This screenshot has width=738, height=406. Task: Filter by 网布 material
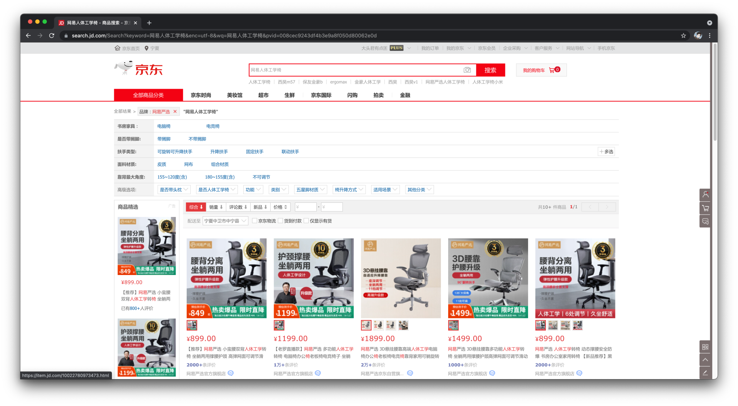coord(189,164)
